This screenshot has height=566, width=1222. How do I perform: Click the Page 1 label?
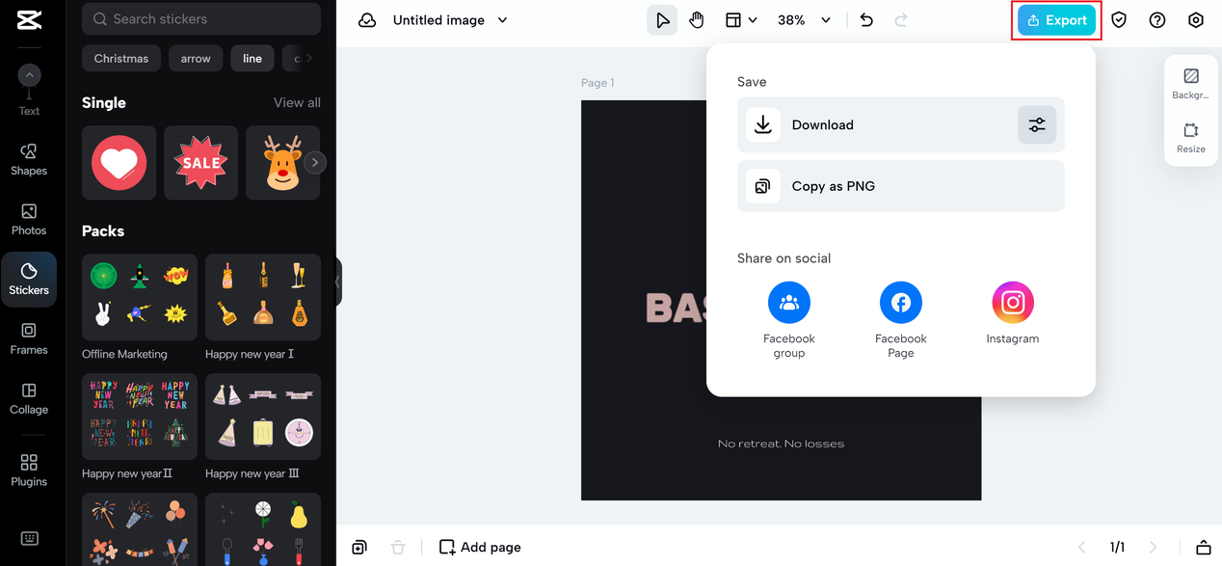pos(598,83)
